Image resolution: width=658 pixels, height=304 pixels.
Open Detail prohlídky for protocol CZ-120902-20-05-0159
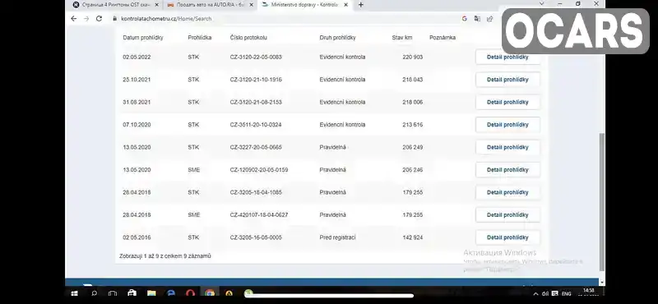point(507,170)
